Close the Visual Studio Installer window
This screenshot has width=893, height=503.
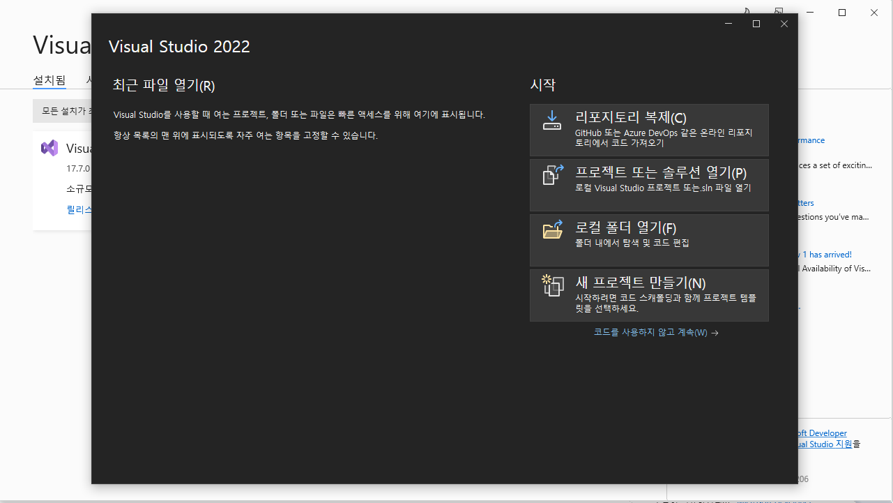click(874, 13)
